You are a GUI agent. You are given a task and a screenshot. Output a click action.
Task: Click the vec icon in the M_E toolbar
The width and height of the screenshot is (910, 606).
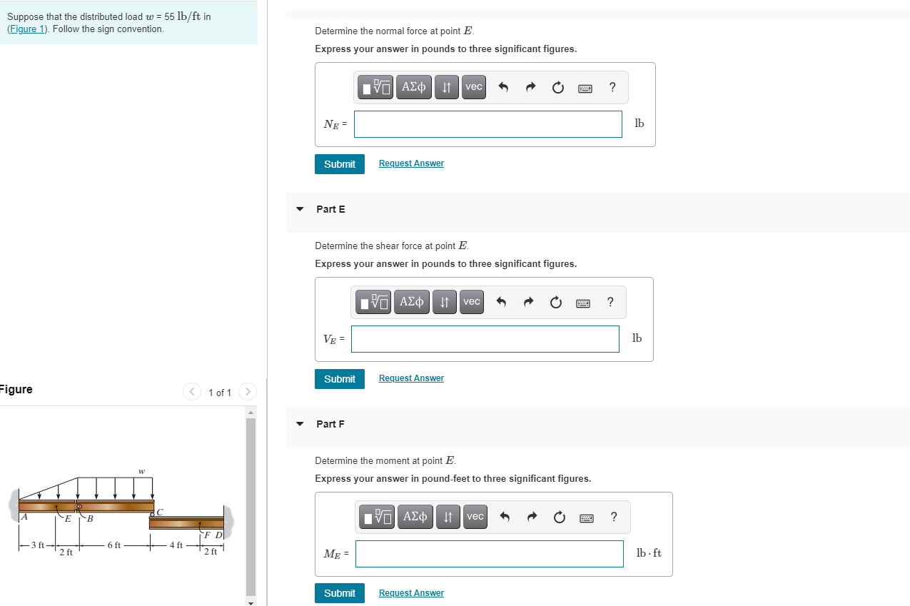click(x=475, y=516)
